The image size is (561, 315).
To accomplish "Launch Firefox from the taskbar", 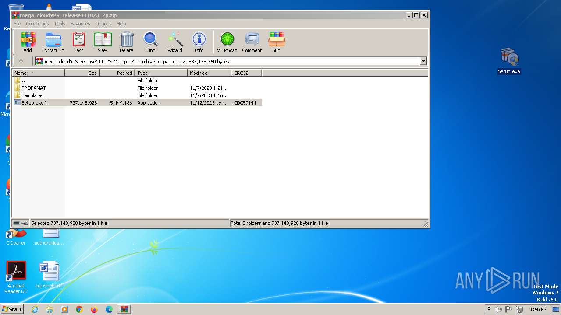I will click(x=94, y=309).
